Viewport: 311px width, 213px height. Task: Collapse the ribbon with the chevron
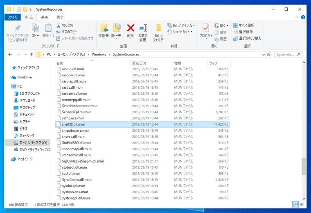pos(297,17)
